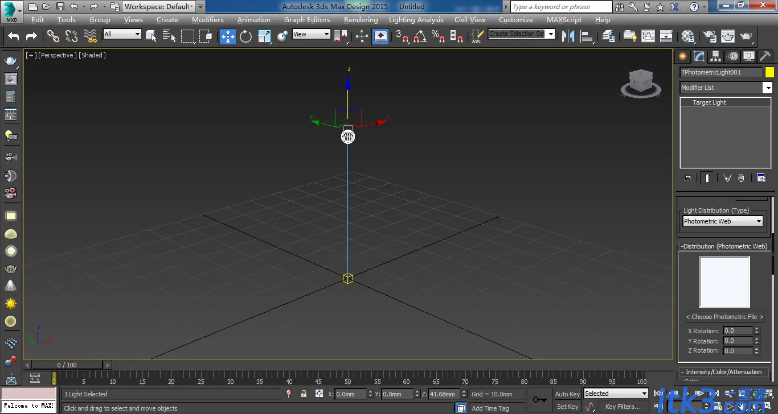778x414 pixels.
Task: Click the Add Time Tag field
Action: pyautogui.click(x=490, y=408)
